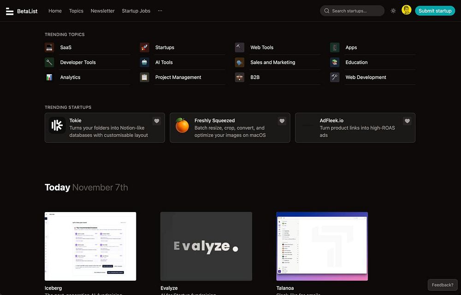Image resolution: width=461 pixels, height=295 pixels.
Task: Open the Web Tools topic link
Action: tap(262, 47)
